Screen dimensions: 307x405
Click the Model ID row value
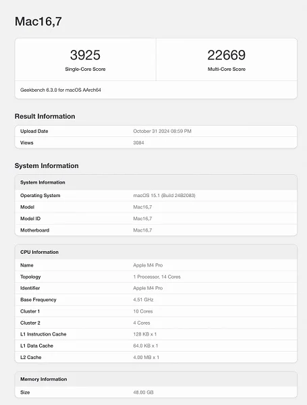coord(142,219)
